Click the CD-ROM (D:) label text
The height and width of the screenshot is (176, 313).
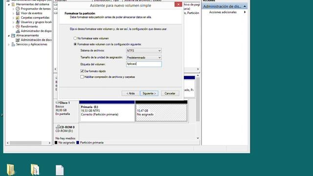(x=64, y=131)
